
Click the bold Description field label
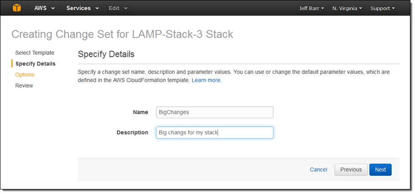click(x=132, y=133)
